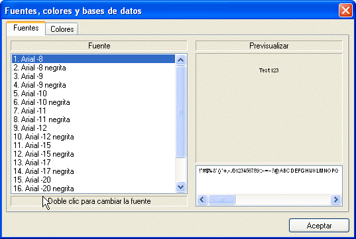Click the font list scroll-down arrow
The height and width of the screenshot is (239, 356).
[180, 187]
